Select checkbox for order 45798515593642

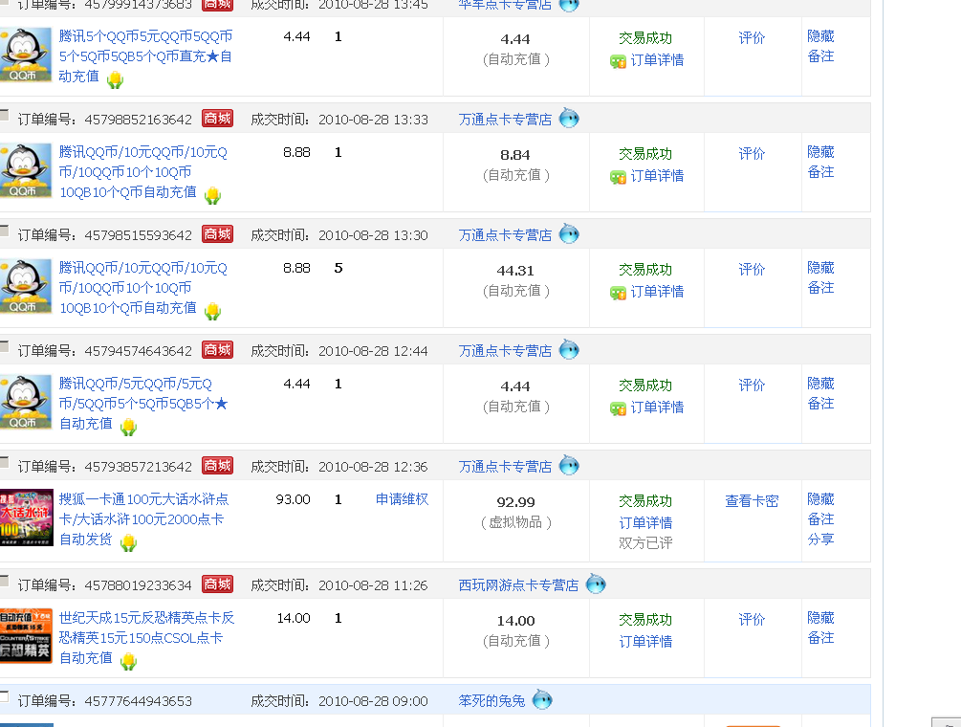coord(4,231)
